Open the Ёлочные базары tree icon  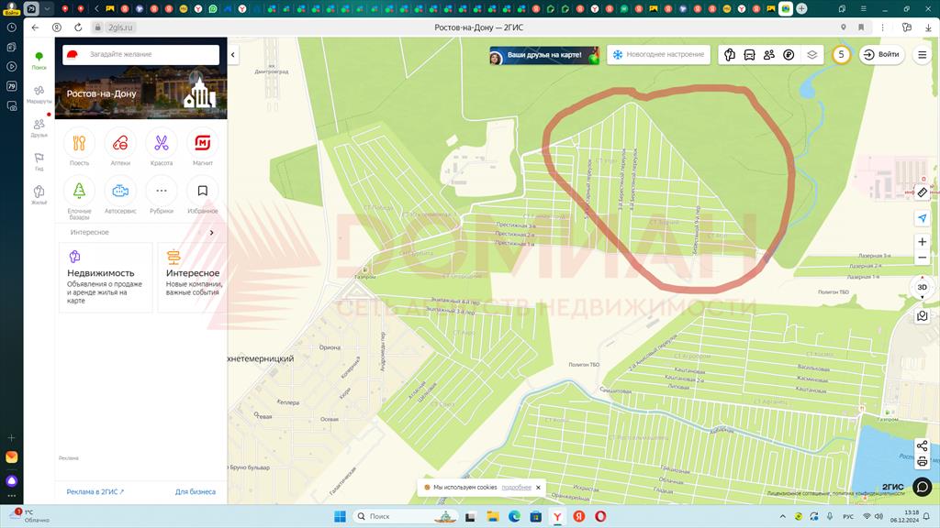click(79, 191)
